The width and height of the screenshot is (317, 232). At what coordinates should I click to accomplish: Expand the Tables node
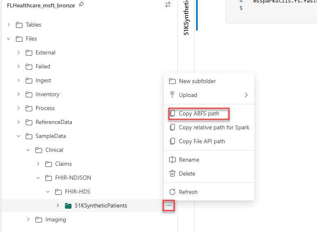[x=9, y=25]
